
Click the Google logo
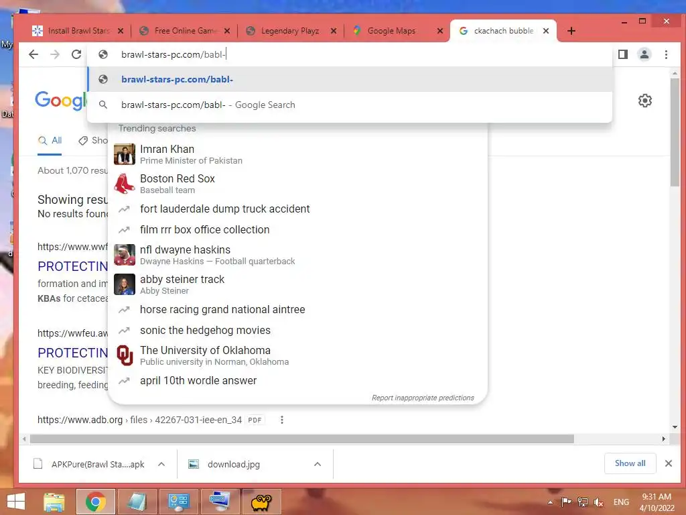pyautogui.click(x=61, y=101)
